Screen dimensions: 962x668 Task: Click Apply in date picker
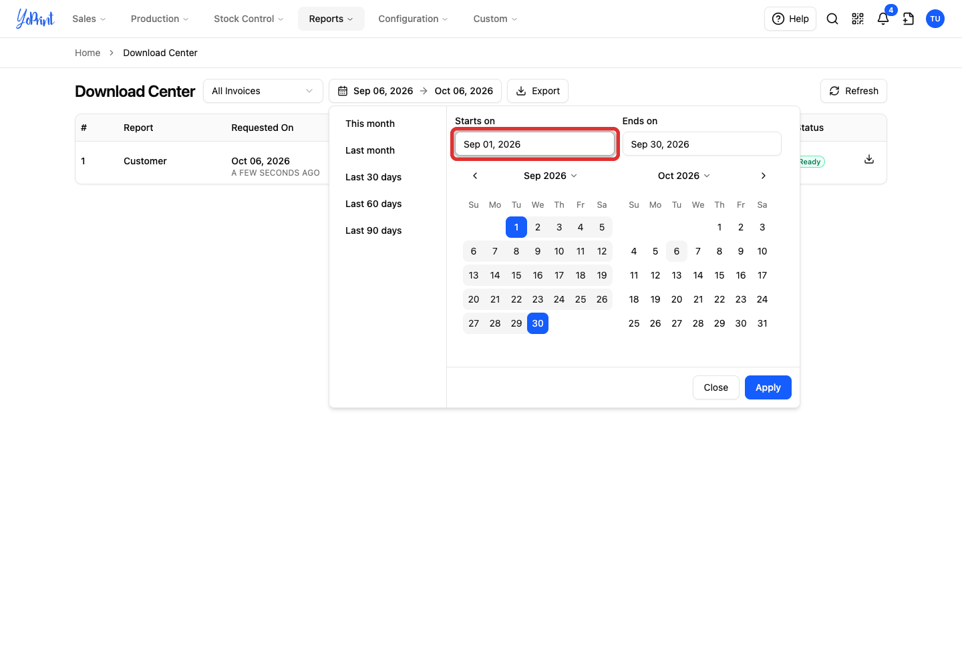(x=768, y=387)
